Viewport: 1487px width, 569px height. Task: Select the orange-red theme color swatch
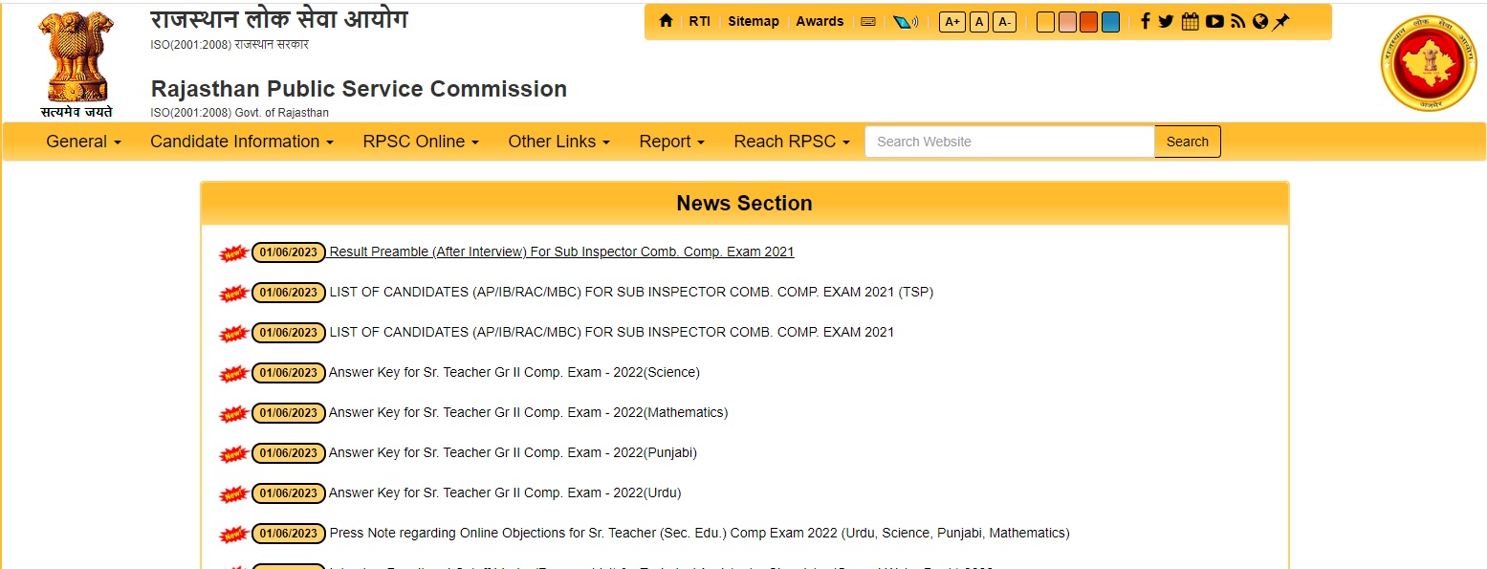coord(1088,22)
